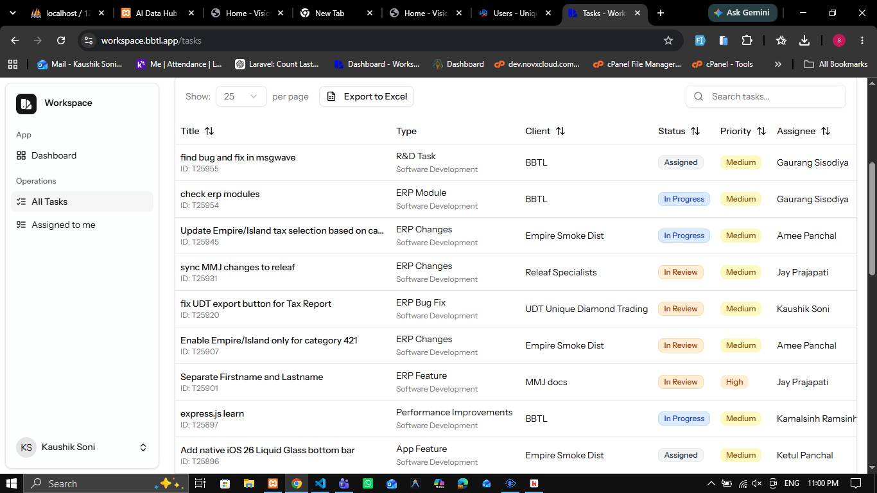Show more bookmarks chevron

[777, 64]
